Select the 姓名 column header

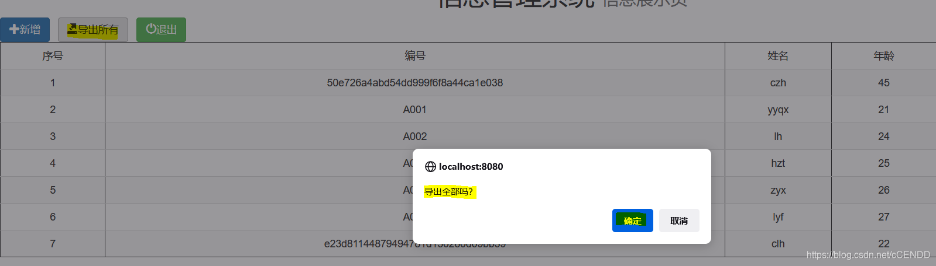click(x=778, y=56)
